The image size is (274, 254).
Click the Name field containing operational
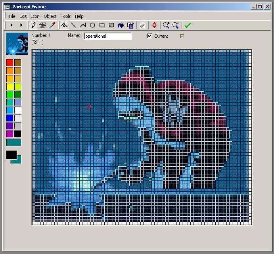(x=107, y=36)
